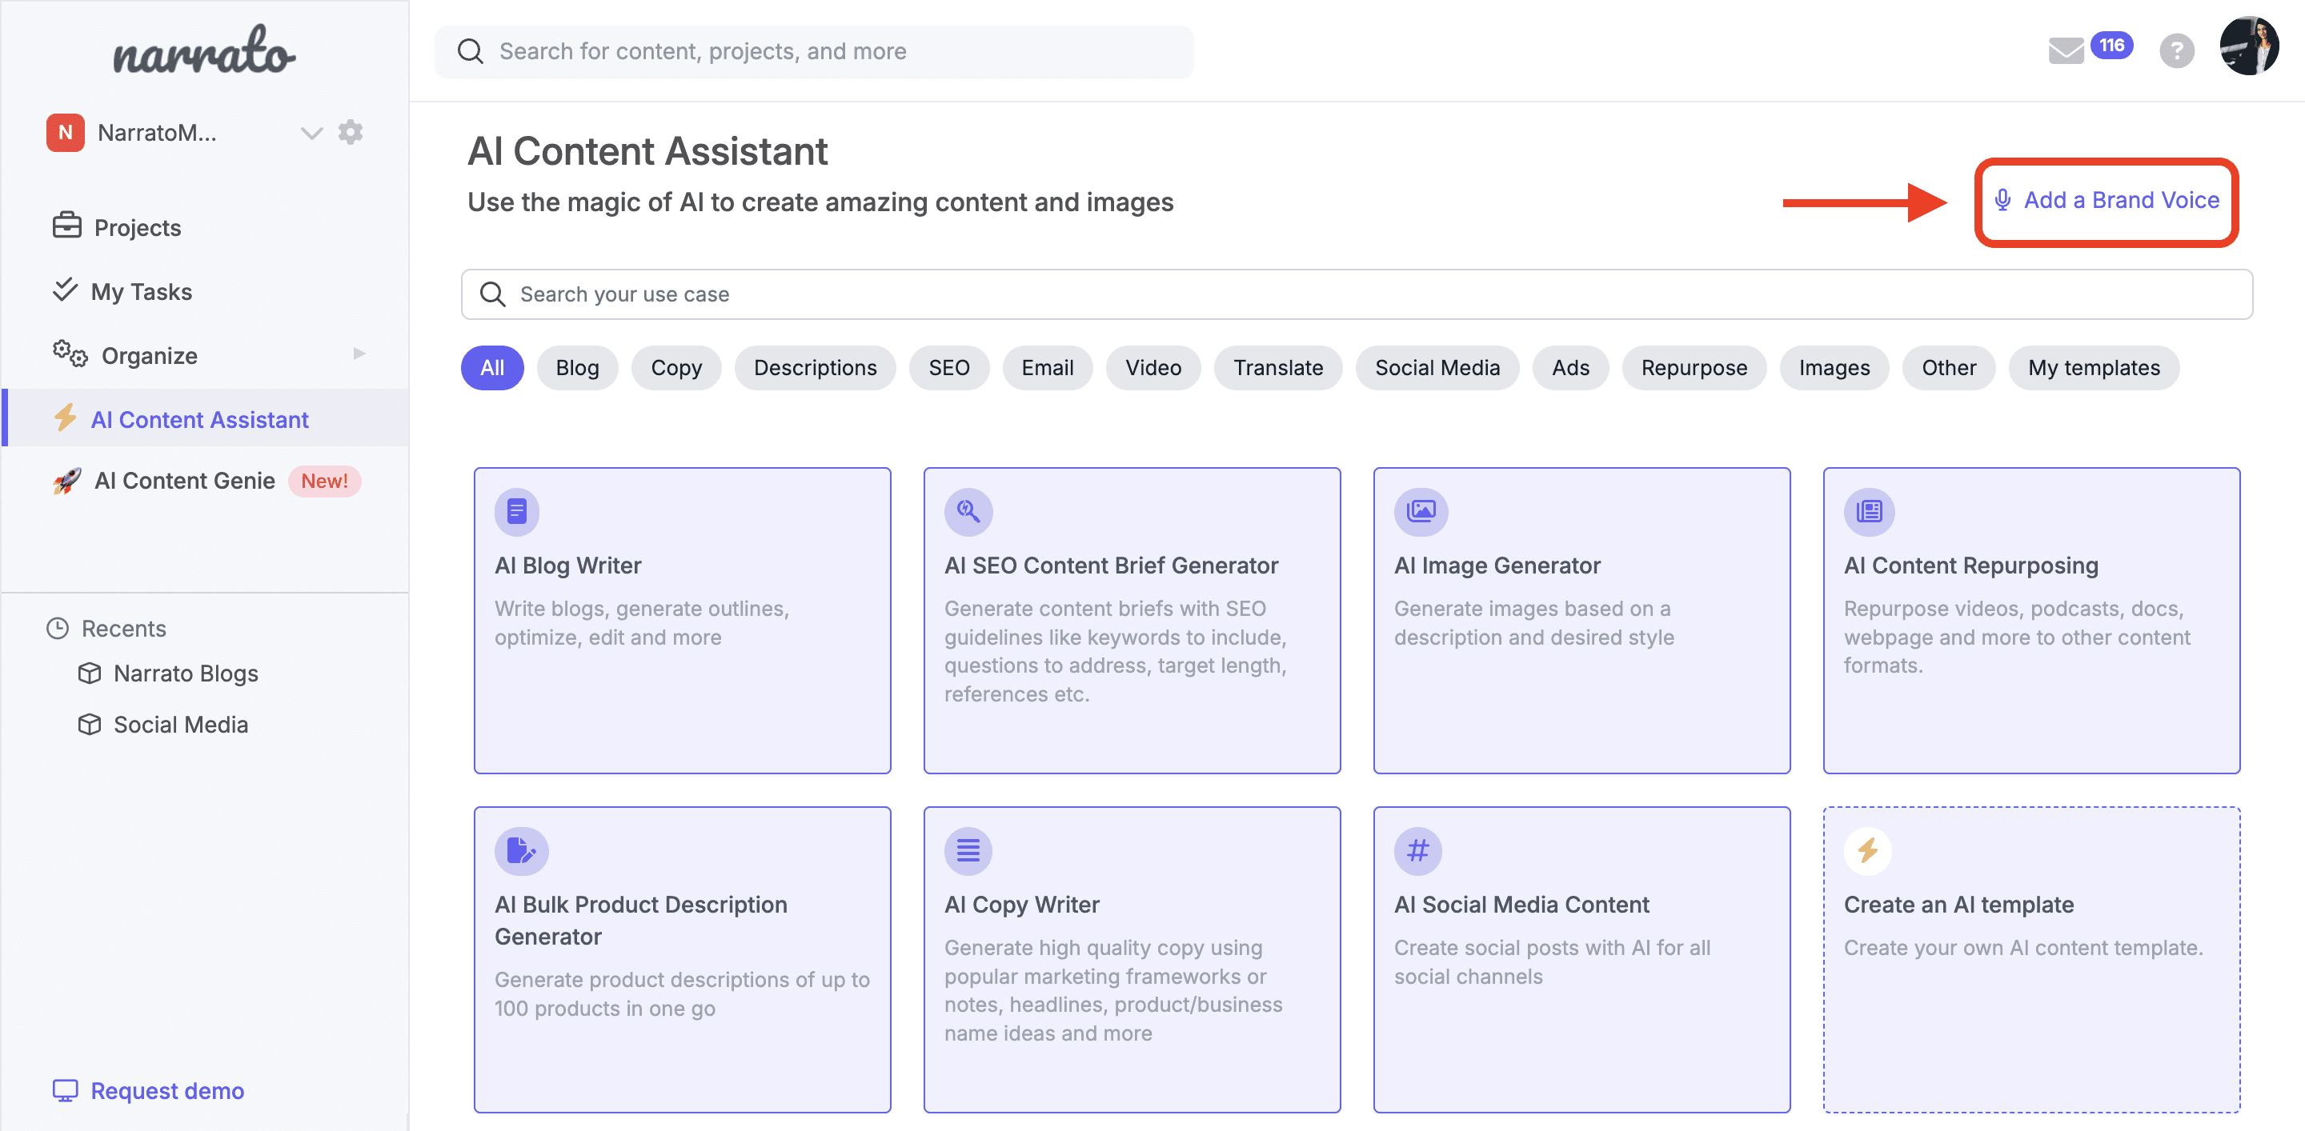
Task: Select the All filter tab
Action: click(x=492, y=367)
